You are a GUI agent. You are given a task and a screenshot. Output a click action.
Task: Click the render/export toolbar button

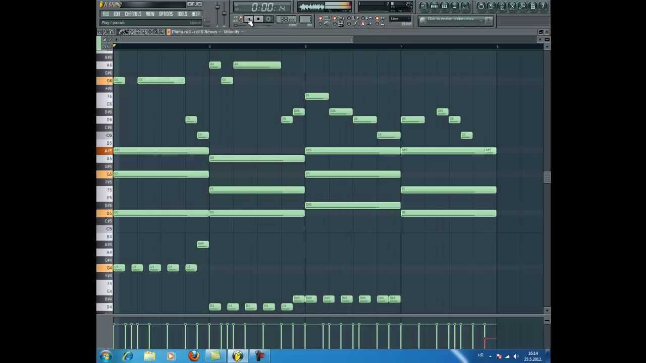[x=502, y=7]
